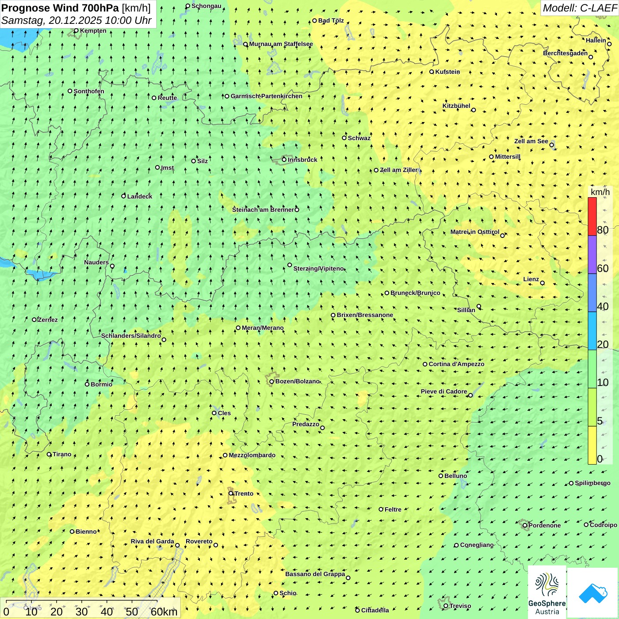
Task: Click the date 'Samstag, 20.12.2025 10:00 Uhr'
Action: coord(76,20)
